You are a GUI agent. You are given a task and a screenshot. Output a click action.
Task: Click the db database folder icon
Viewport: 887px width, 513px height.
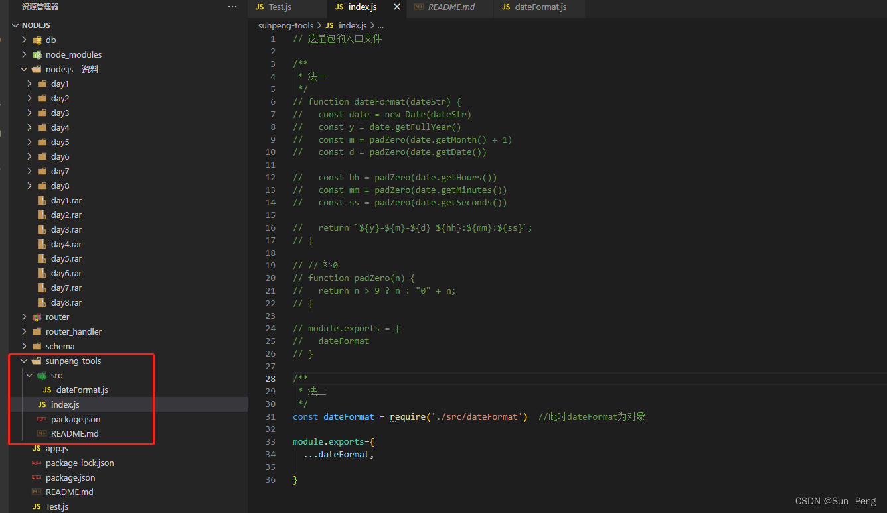37,40
